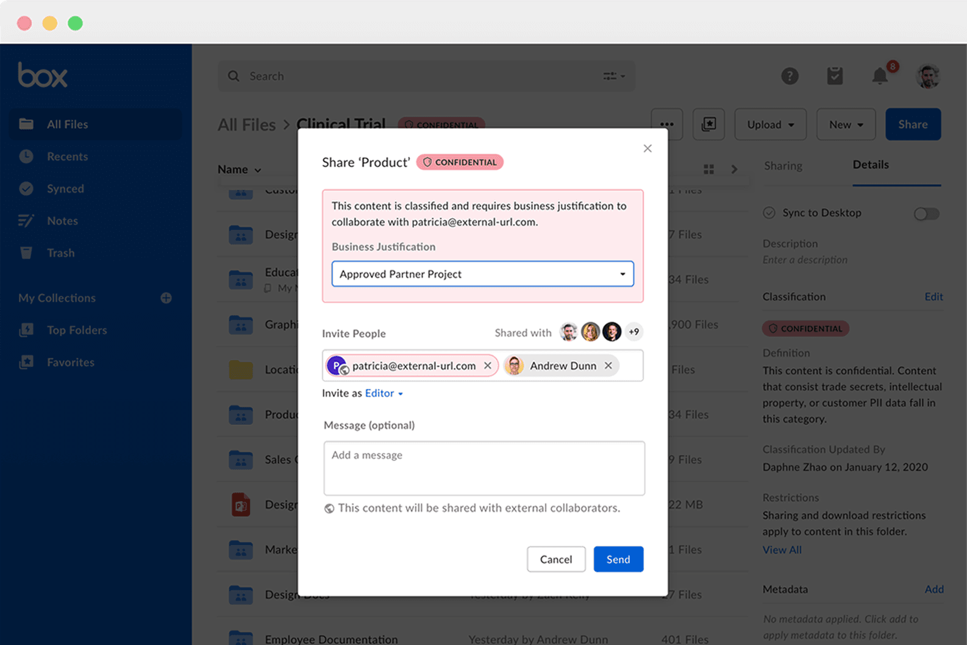This screenshot has height=645, width=967.
Task: Click the first shared-with avatar
Action: (x=568, y=332)
